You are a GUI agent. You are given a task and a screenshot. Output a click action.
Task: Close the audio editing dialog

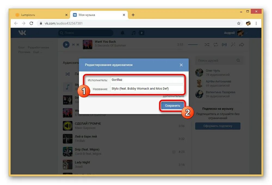pyautogui.click(x=181, y=65)
